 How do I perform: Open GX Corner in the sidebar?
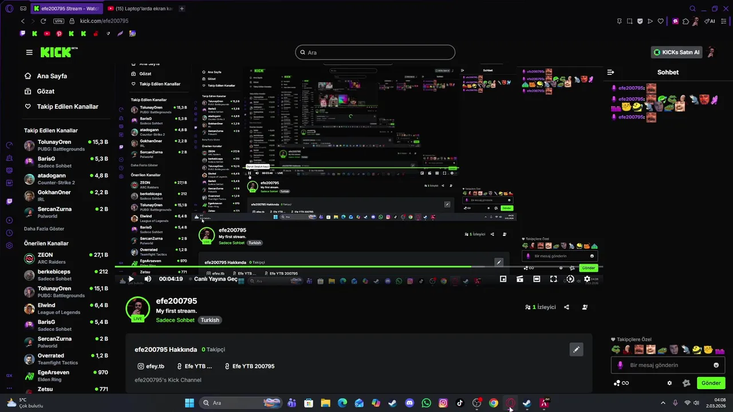point(9,375)
